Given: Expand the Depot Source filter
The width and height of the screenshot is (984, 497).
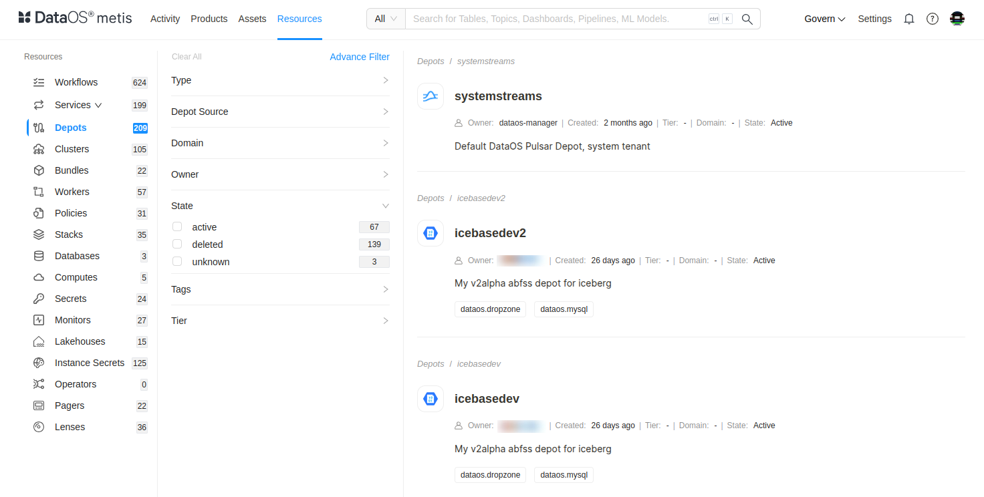Looking at the screenshot, I should (x=280, y=112).
